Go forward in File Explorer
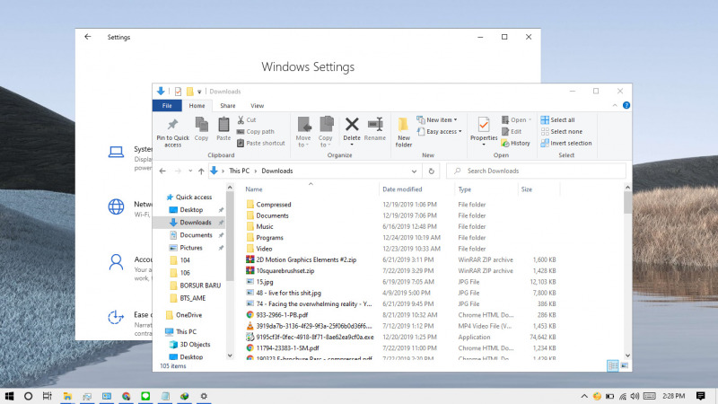This screenshot has width=718, height=404. [x=178, y=171]
